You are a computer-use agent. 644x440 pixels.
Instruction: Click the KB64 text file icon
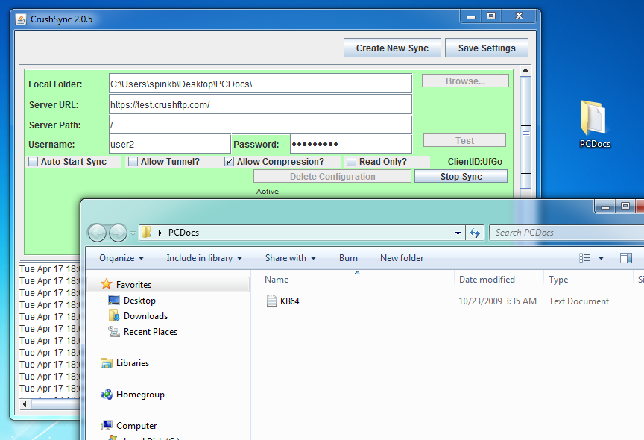[x=271, y=301]
